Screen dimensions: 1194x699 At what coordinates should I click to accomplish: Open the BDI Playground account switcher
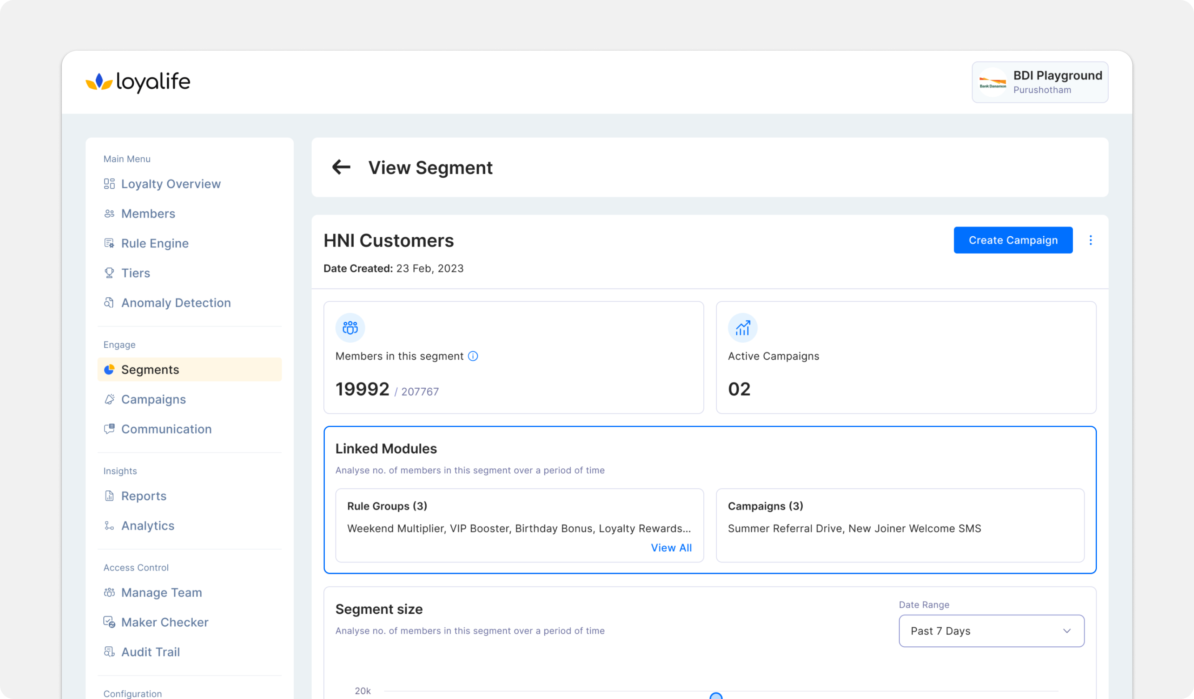pyautogui.click(x=1057, y=82)
